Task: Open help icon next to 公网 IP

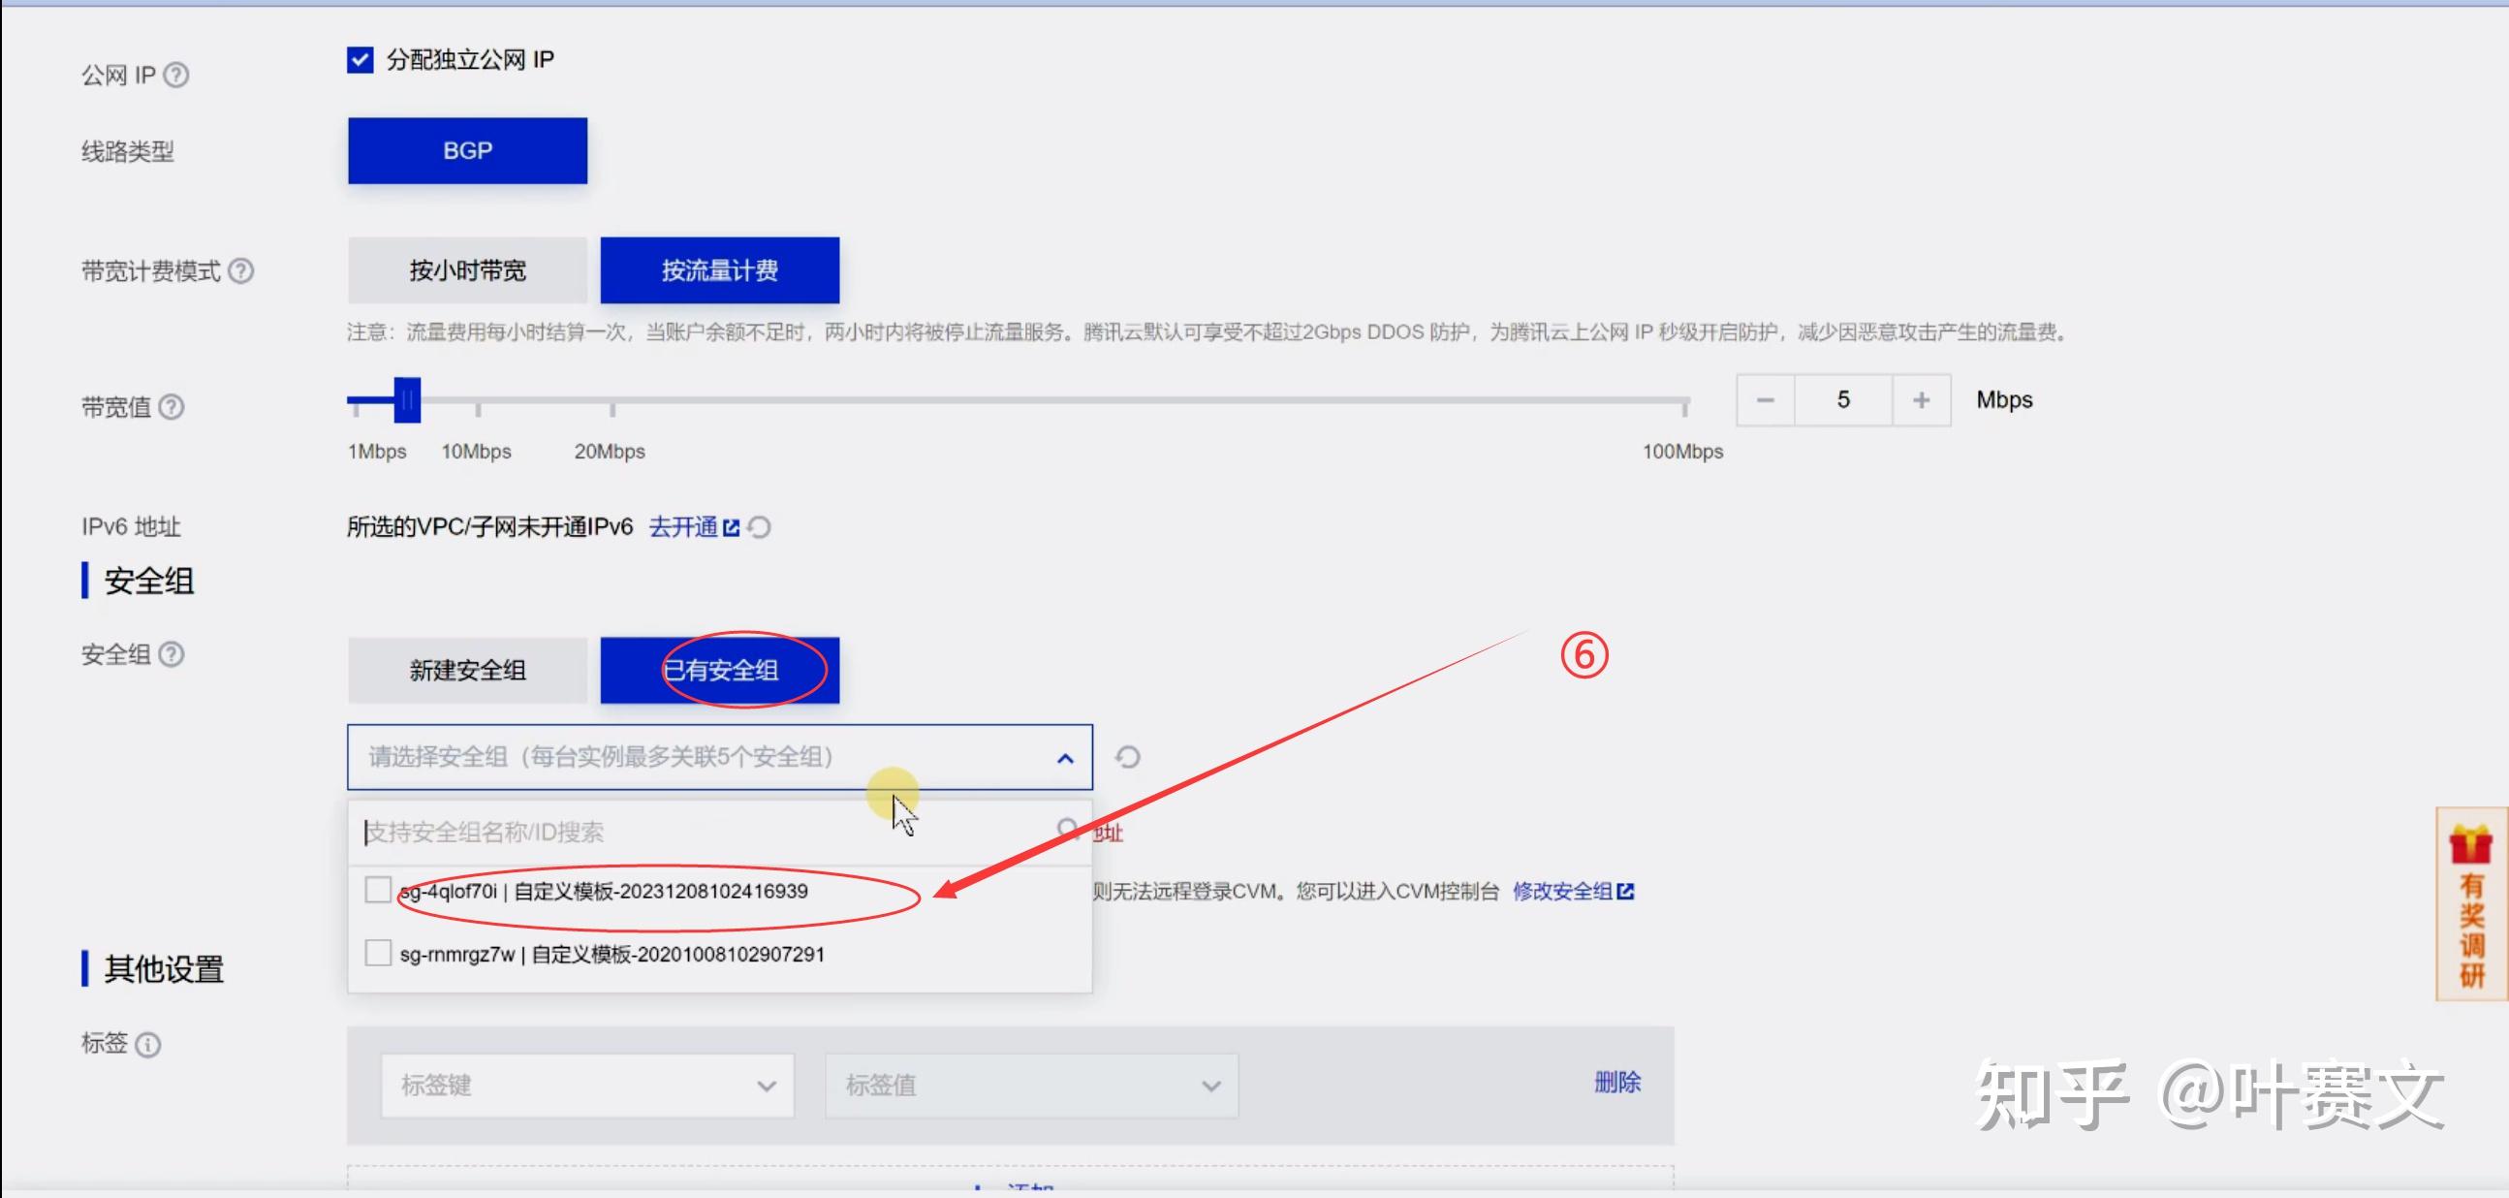Action: click(x=176, y=75)
